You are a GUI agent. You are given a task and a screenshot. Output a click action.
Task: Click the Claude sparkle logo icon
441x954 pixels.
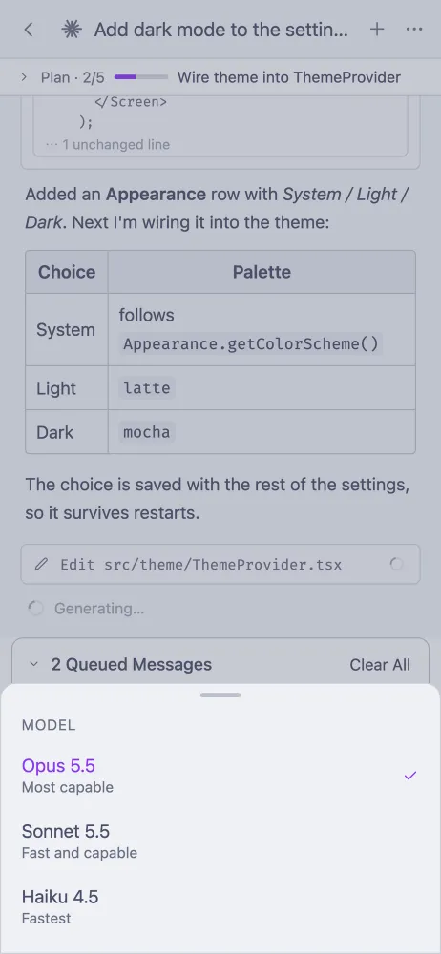coord(72,30)
